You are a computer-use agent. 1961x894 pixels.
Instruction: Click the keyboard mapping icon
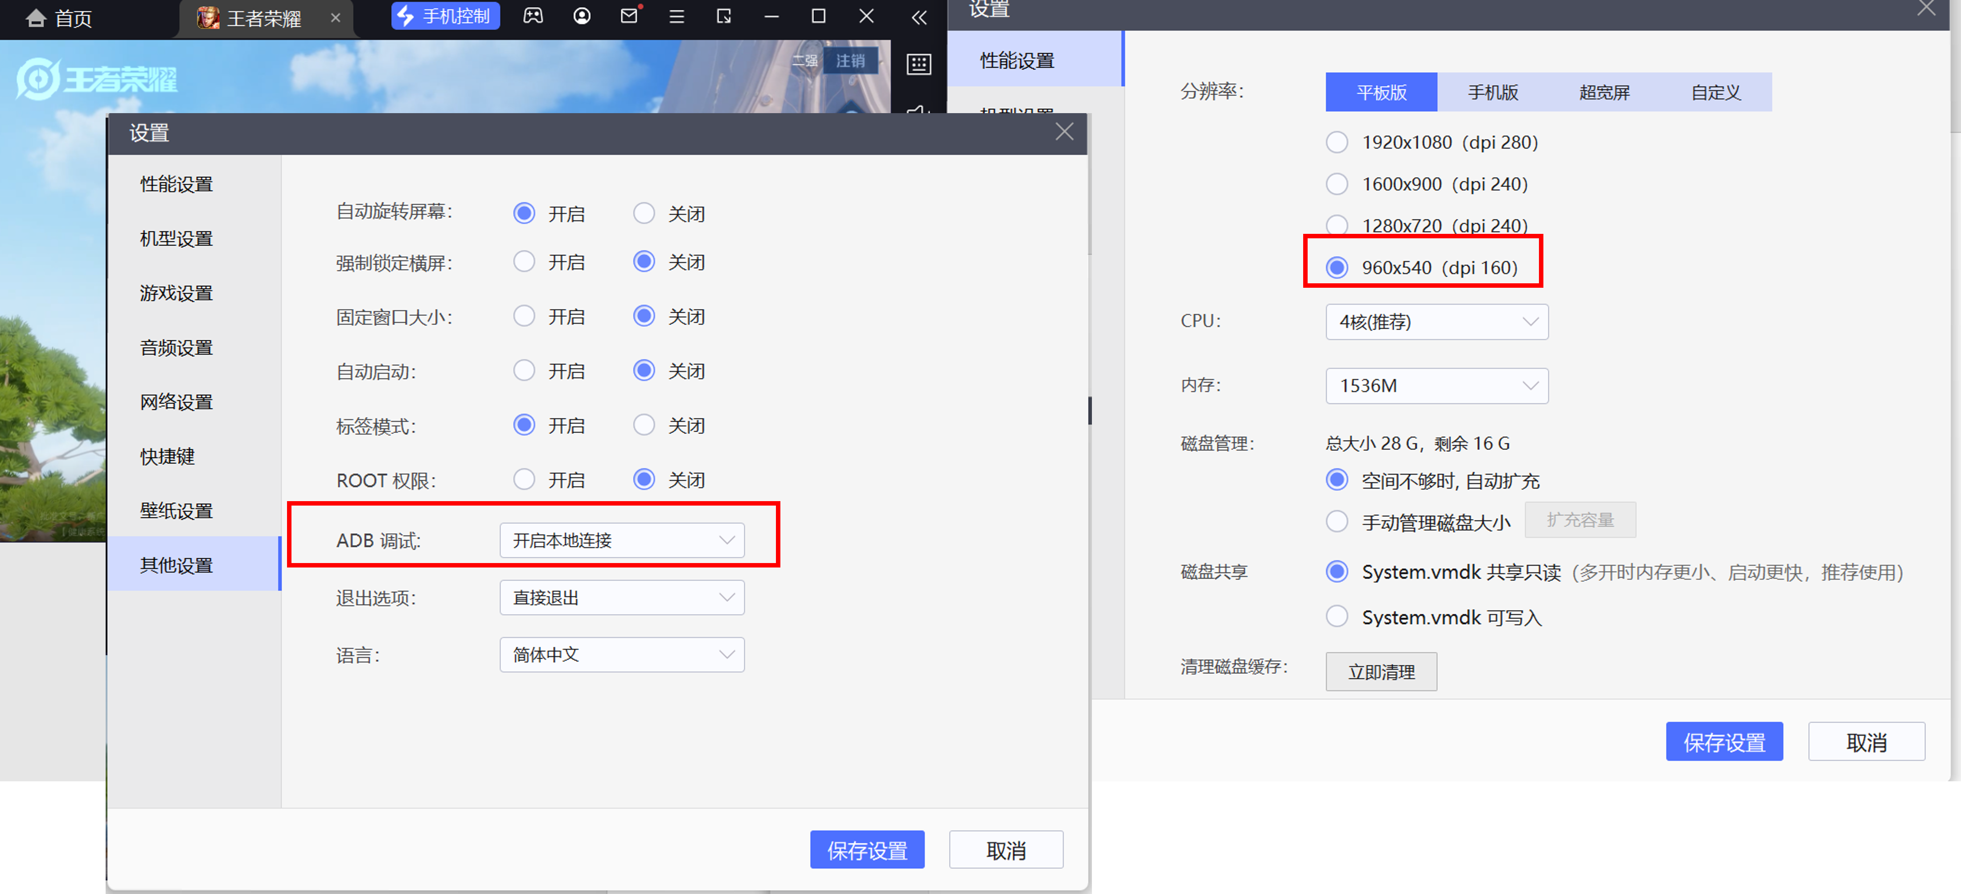(919, 64)
